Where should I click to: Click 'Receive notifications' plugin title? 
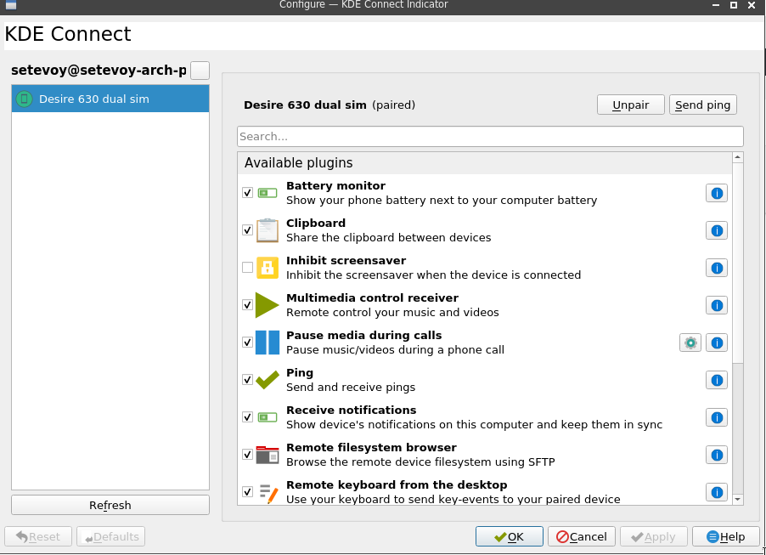[352, 411]
